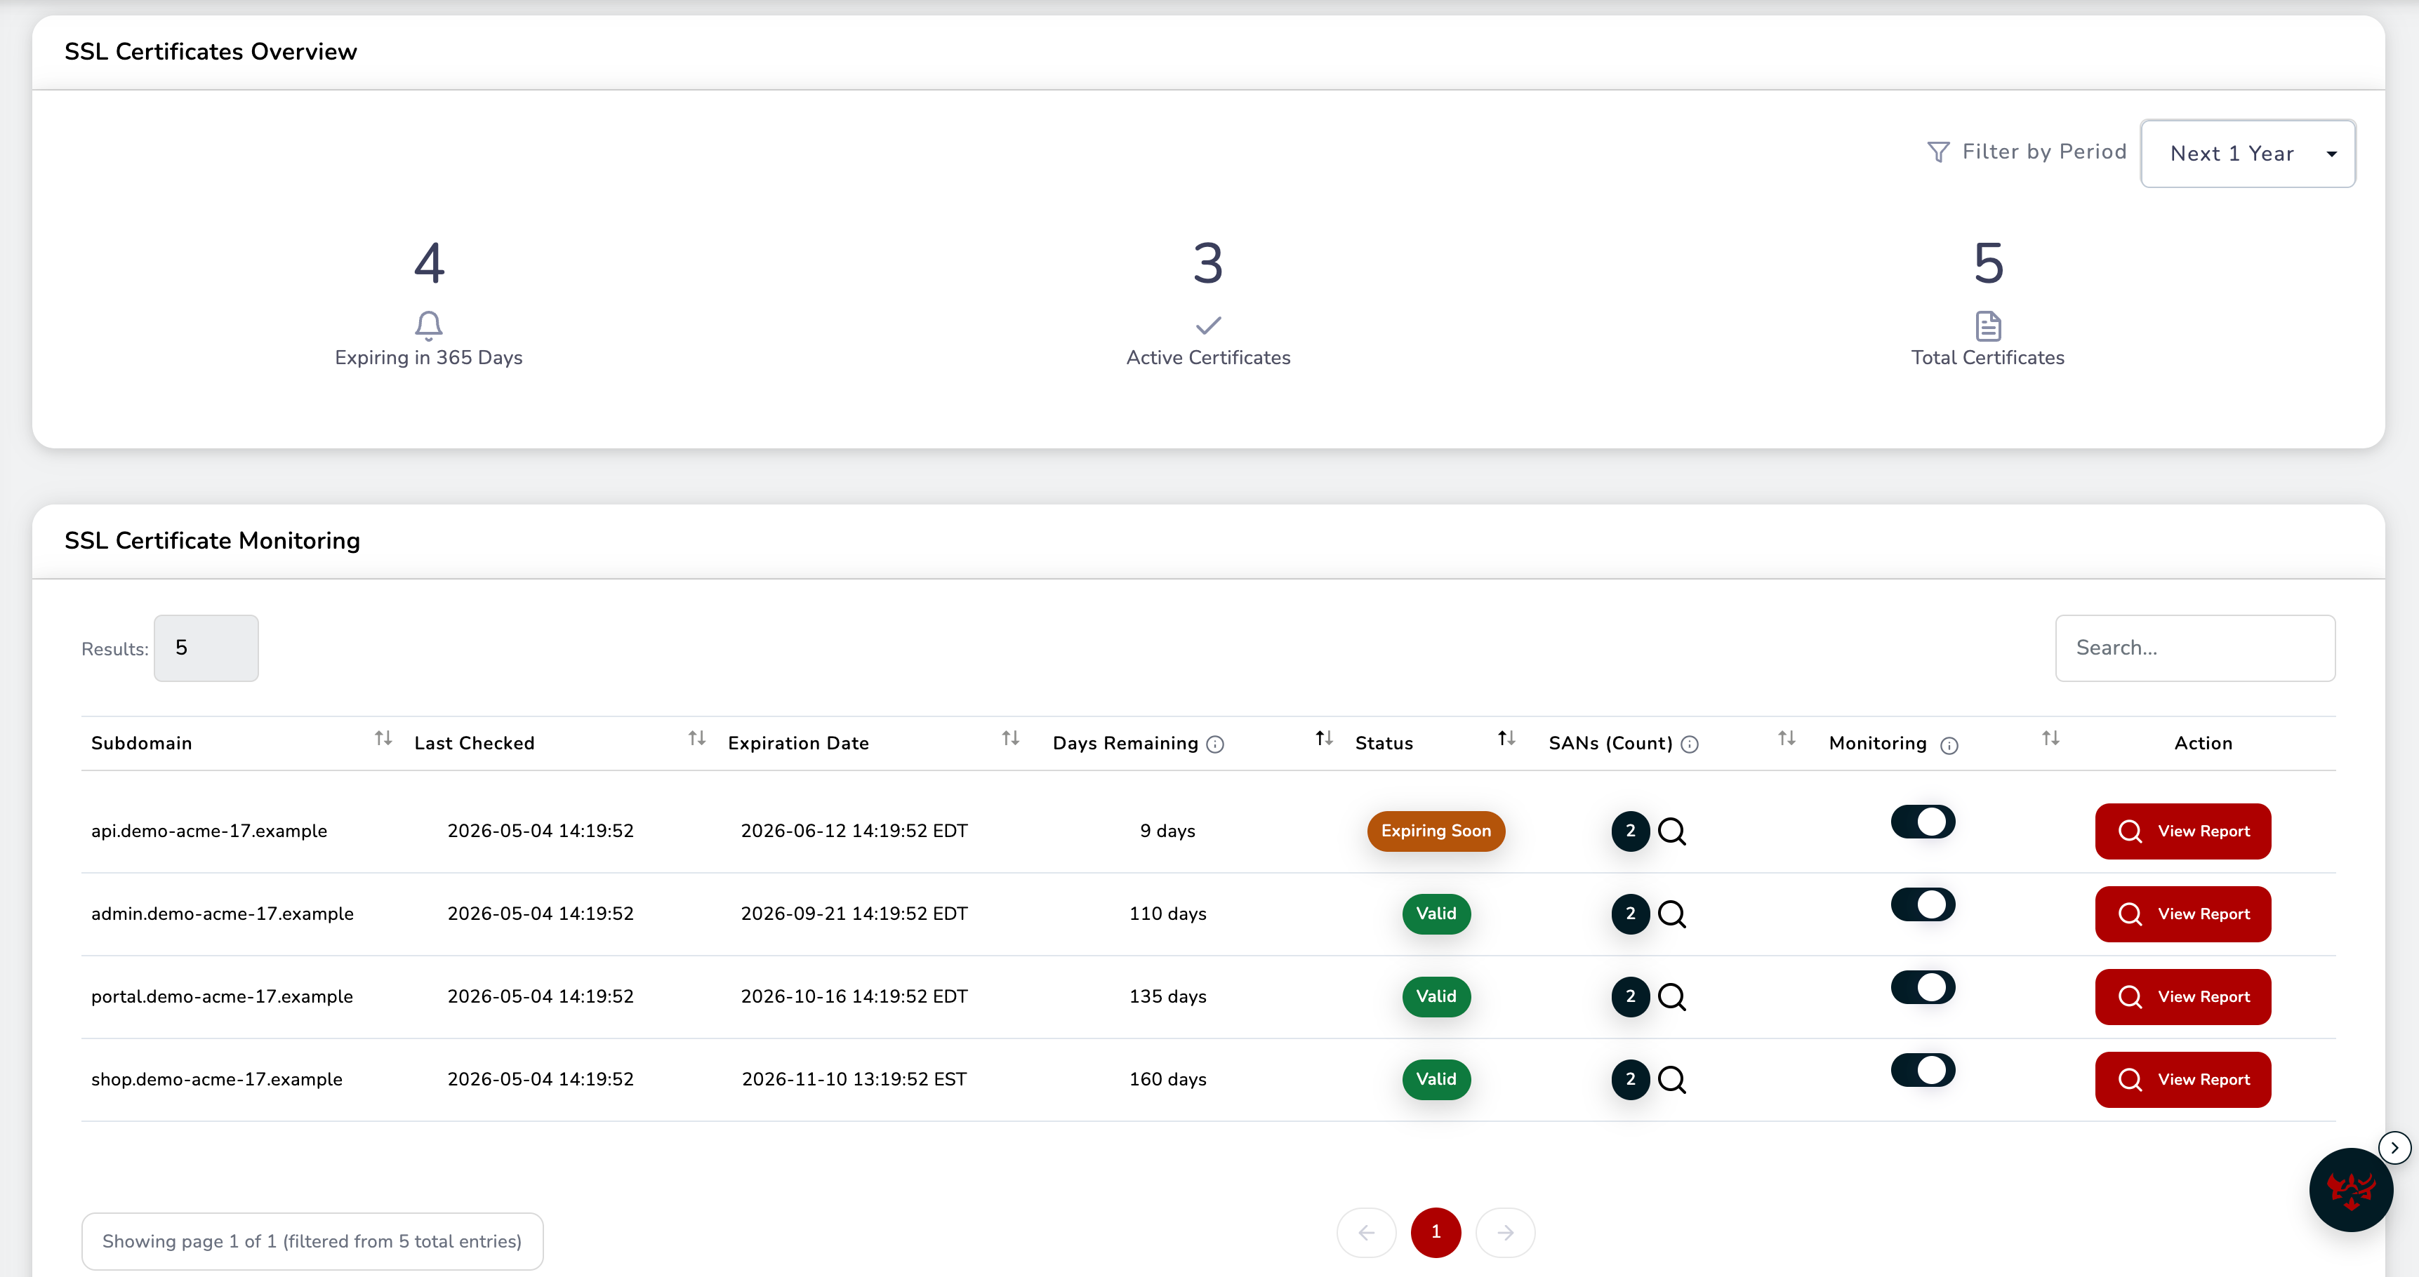Click SANs count badge for portal.demo-acme-17.example
The height and width of the screenshot is (1277, 2419).
click(x=1630, y=996)
